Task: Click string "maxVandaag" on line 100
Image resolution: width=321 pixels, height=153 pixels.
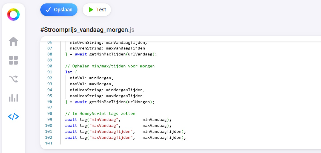Action: (104, 125)
